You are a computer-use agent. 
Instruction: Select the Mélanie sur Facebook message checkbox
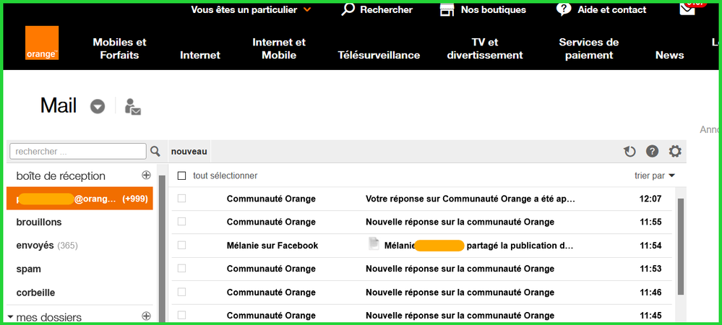182,246
